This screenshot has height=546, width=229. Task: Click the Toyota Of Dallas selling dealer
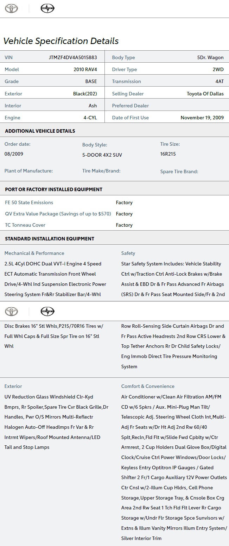pos(205,94)
